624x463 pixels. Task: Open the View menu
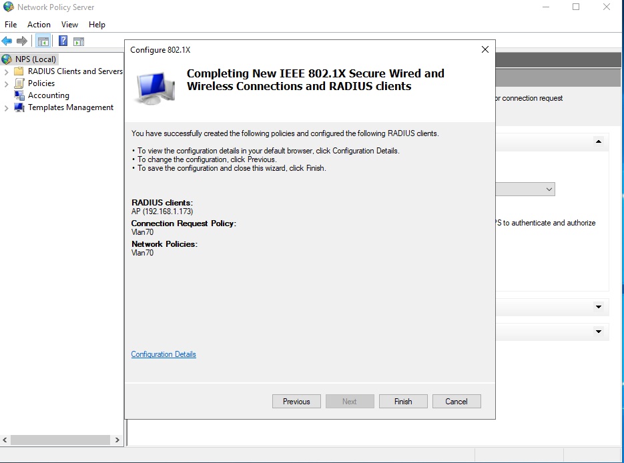69,25
